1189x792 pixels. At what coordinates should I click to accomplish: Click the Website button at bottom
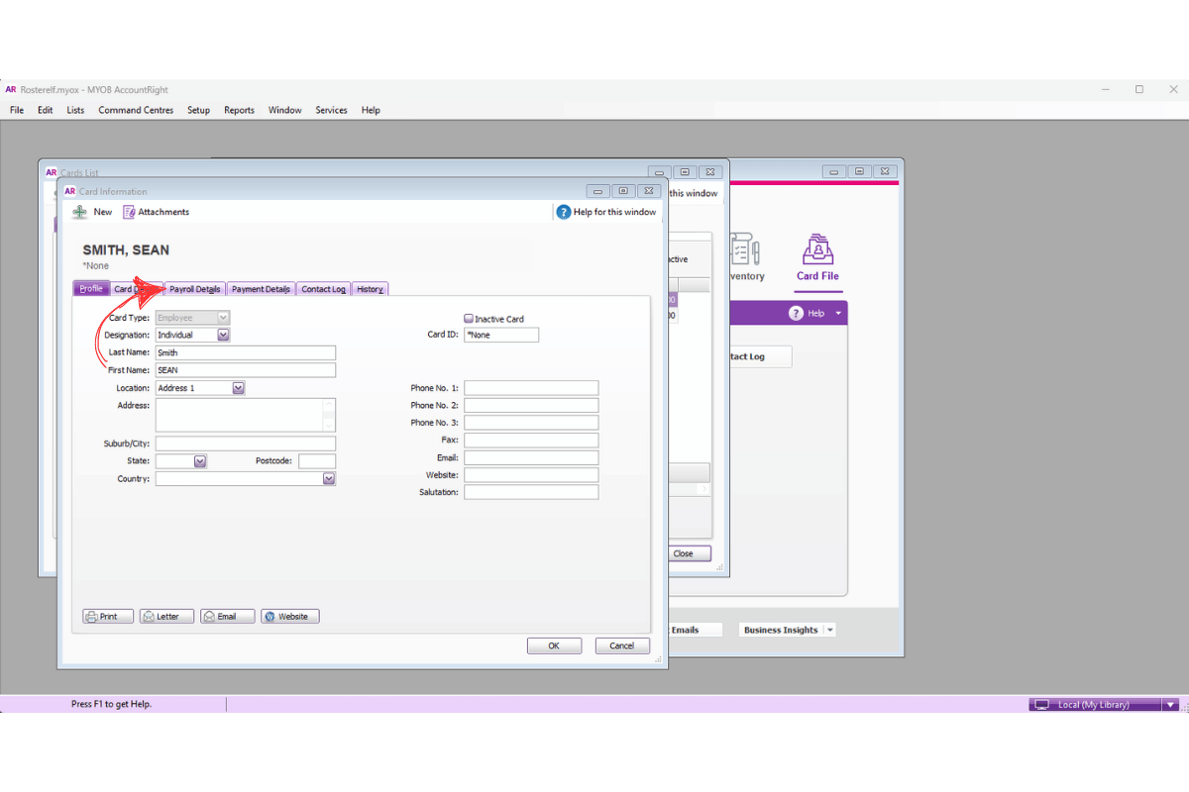pos(290,616)
